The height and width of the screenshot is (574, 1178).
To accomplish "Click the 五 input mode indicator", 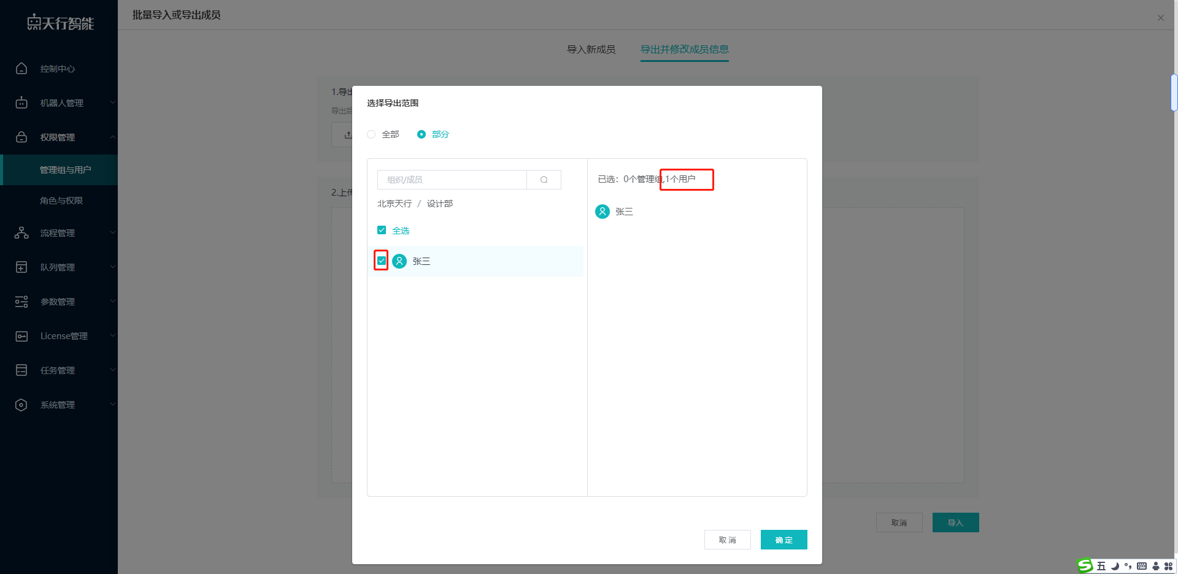I will 1101,566.
